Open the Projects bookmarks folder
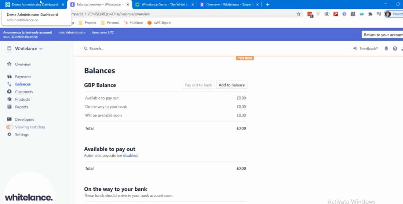Screen dimensions: 403x204 tap(88, 23)
